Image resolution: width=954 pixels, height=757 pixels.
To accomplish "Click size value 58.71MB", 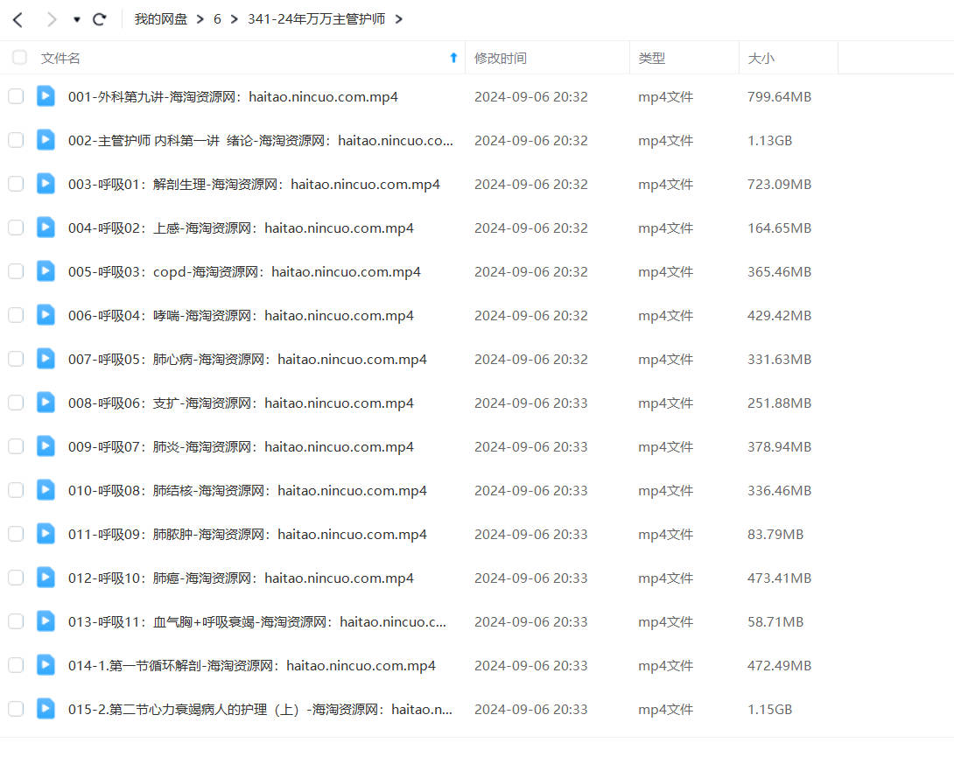I will click(775, 622).
